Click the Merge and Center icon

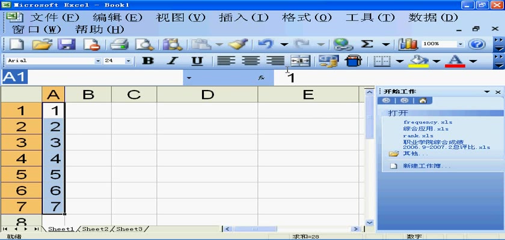pos(300,61)
